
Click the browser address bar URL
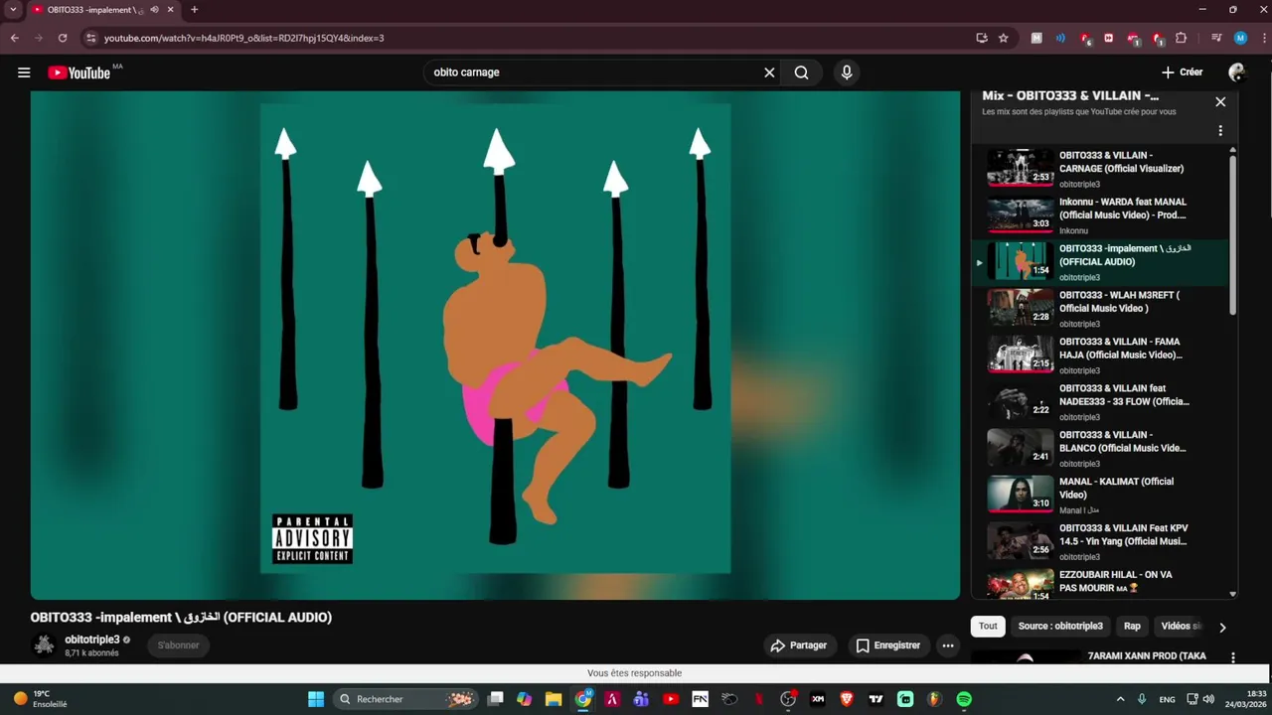[243, 38]
